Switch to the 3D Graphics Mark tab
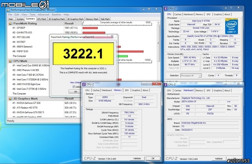 click(75, 19)
